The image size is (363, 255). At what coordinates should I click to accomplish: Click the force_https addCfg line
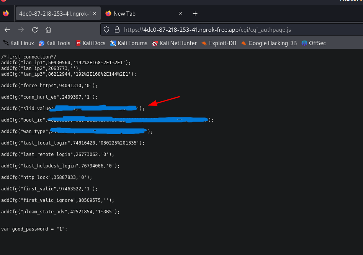coord(49,86)
